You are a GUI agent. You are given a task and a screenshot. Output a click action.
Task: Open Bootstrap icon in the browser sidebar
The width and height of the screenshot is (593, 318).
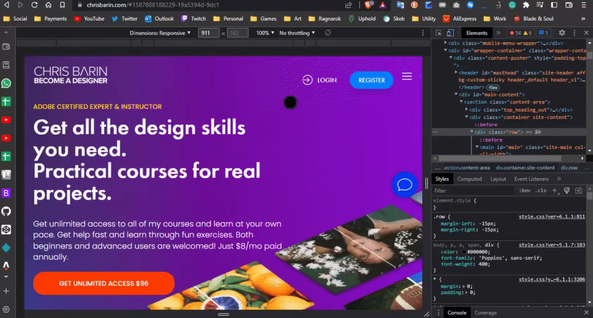click(x=6, y=193)
